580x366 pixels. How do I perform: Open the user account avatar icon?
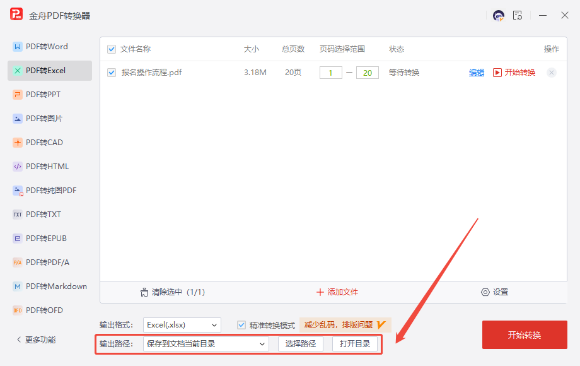[x=498, y=16]
